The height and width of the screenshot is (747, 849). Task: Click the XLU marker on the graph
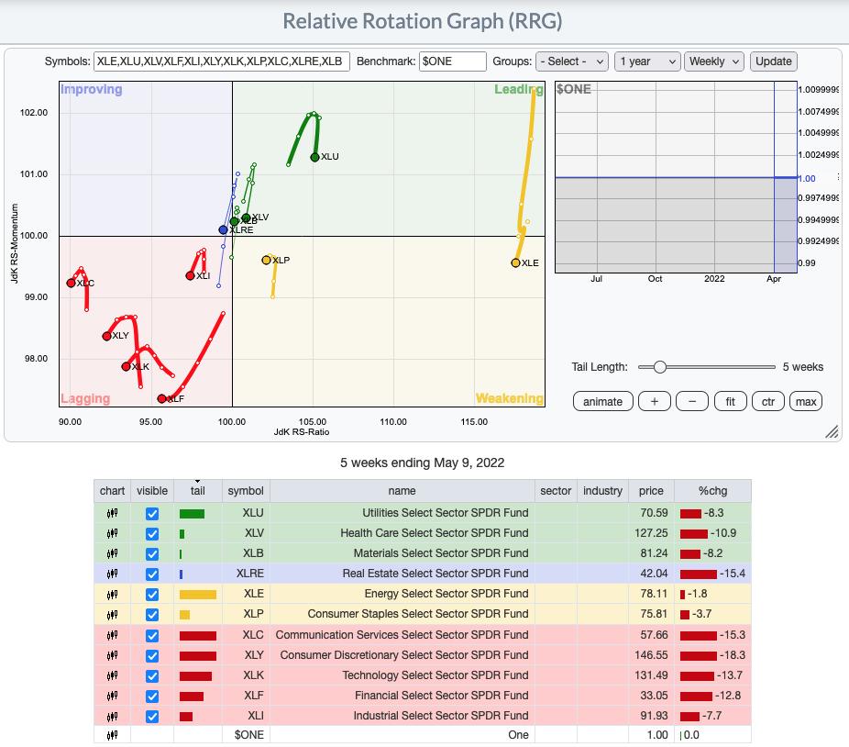(314, 157)
